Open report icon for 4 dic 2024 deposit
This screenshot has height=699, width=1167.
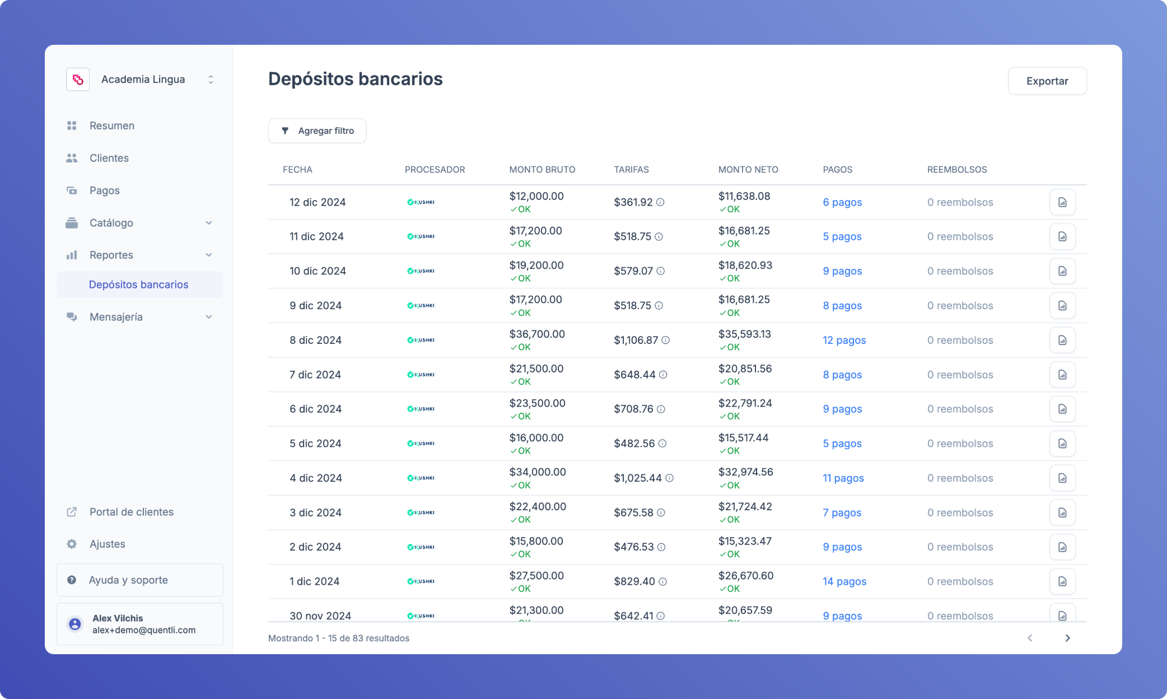(1062, 478)
